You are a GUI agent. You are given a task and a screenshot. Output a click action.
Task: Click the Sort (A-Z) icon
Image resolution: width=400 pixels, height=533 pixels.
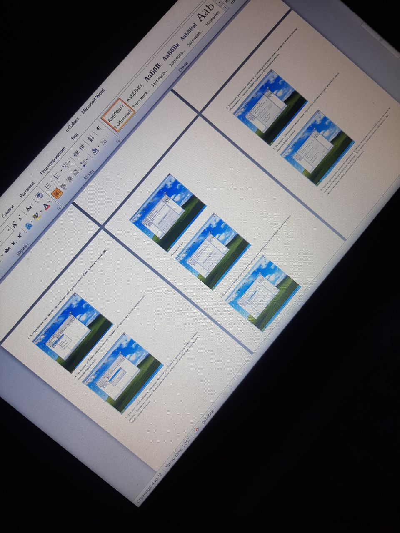click(91, 139)
